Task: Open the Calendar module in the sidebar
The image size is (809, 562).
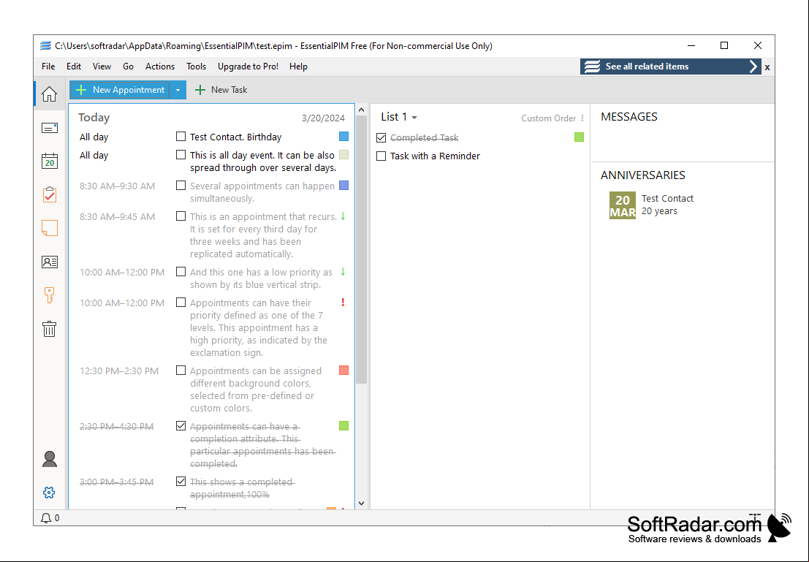Action: click(x=50, y=161)
